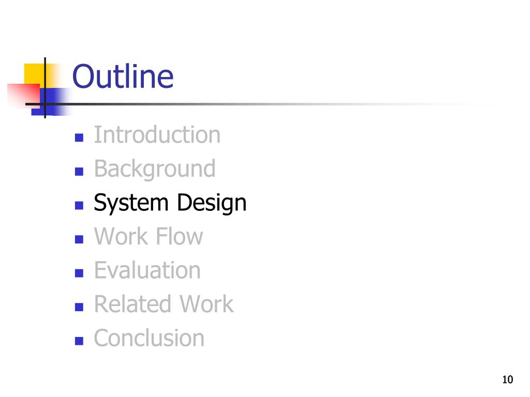Select the "Introduction" outline item
Image resolution: width=530 pixels, height=397 pixels.
tap(157, 135)
